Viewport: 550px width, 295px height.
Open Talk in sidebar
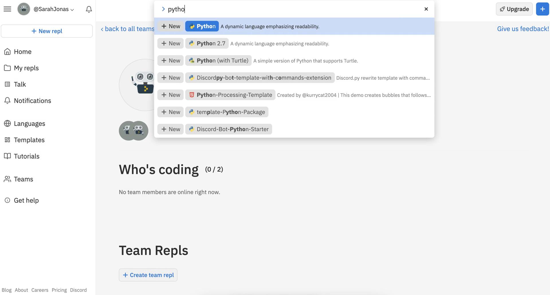click(15, 84)
